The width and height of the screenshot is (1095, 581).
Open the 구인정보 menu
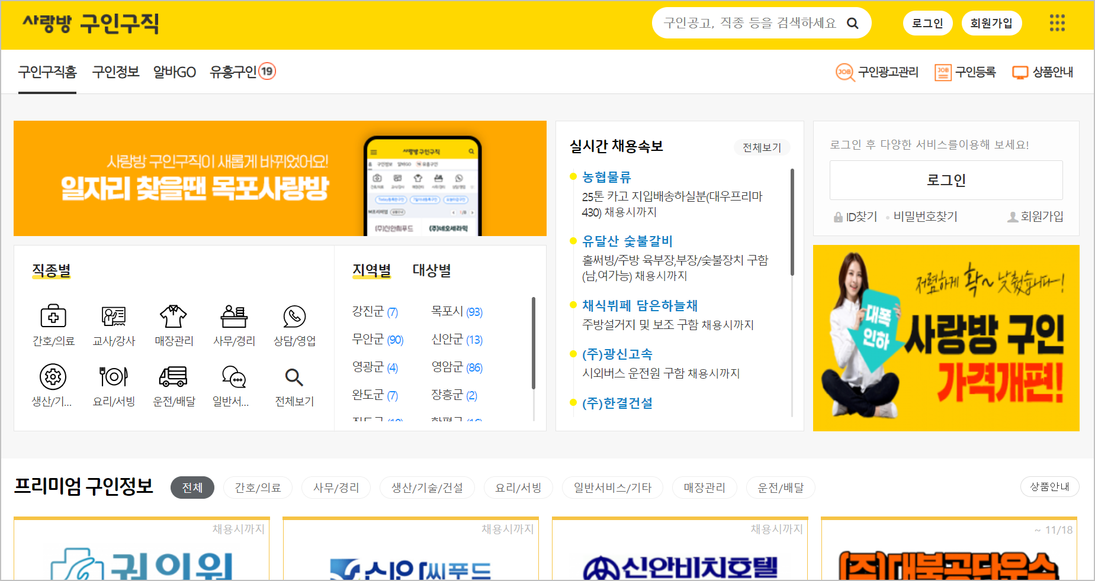[115, 72]
